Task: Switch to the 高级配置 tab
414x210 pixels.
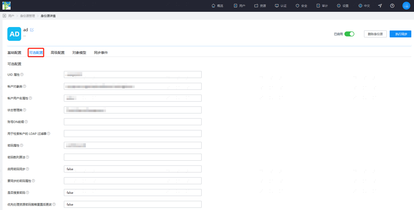Action: click(57, 53)
